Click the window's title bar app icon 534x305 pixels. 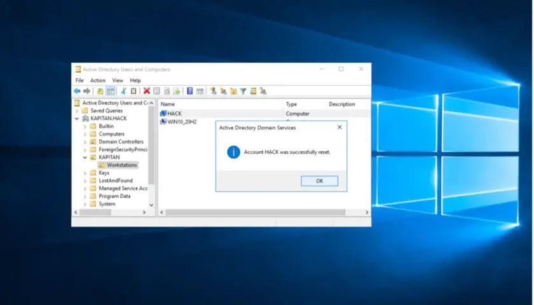[78, 69]
